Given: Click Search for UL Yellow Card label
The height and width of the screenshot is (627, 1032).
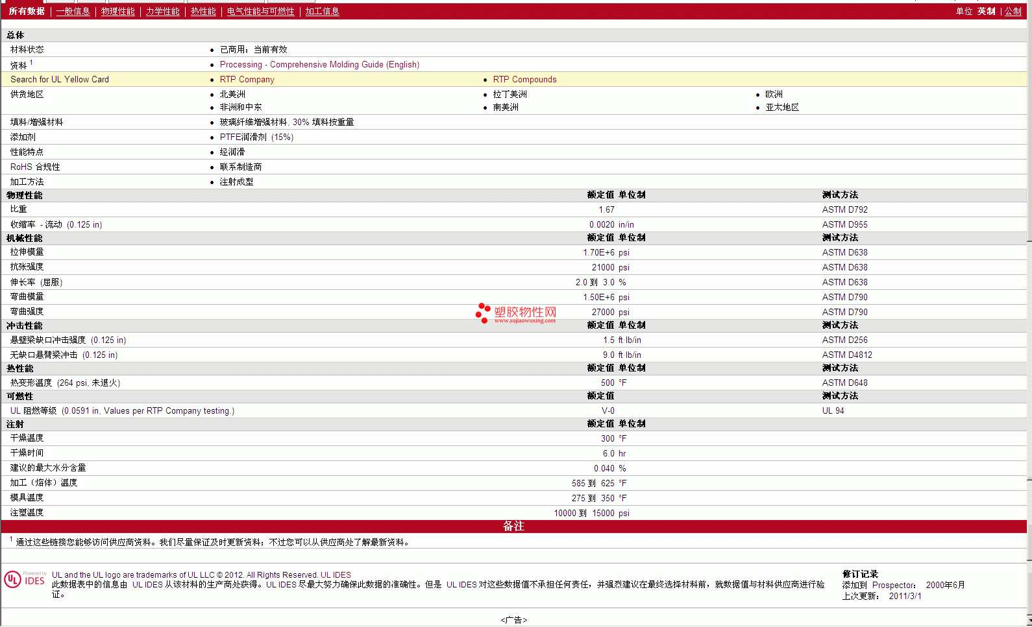Looking at the screenshot, I should pos(60,80).
